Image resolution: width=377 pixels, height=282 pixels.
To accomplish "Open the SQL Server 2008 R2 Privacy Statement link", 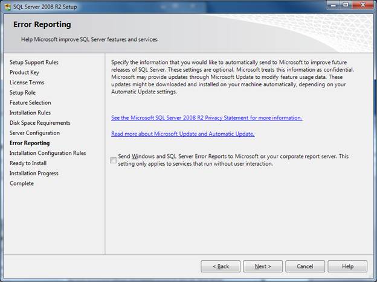I will tap(207, 117).
